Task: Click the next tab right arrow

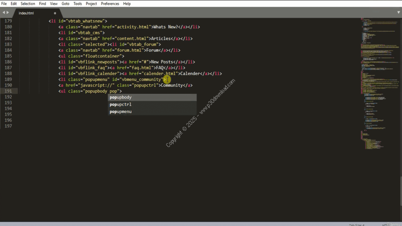Action: 8,13
